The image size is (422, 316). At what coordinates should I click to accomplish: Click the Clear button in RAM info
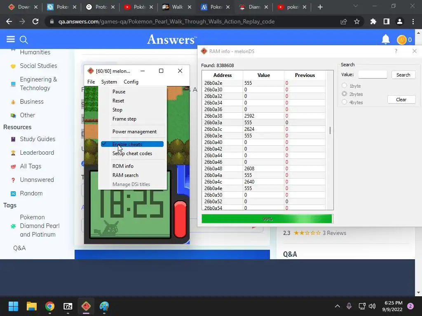tap(401, 100)
